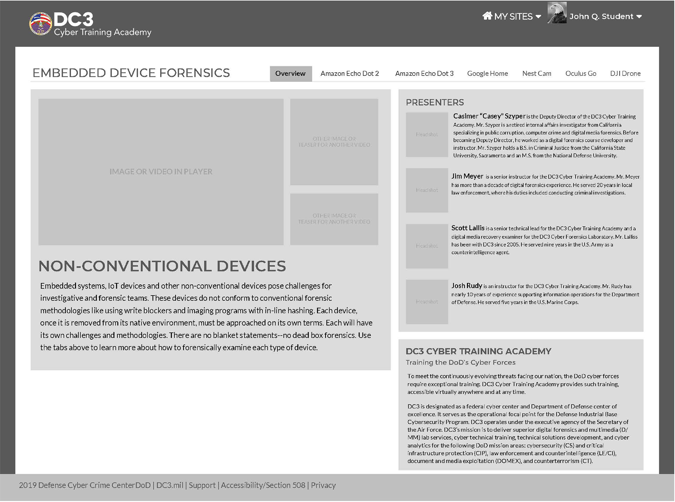The height and width of the screenshot is (502, 675).
Task: Open the Oculus Go tab
Action: coord(580,74)
